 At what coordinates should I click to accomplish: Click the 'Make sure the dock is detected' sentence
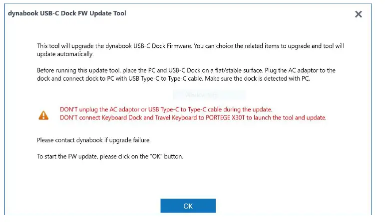[260, 78]
